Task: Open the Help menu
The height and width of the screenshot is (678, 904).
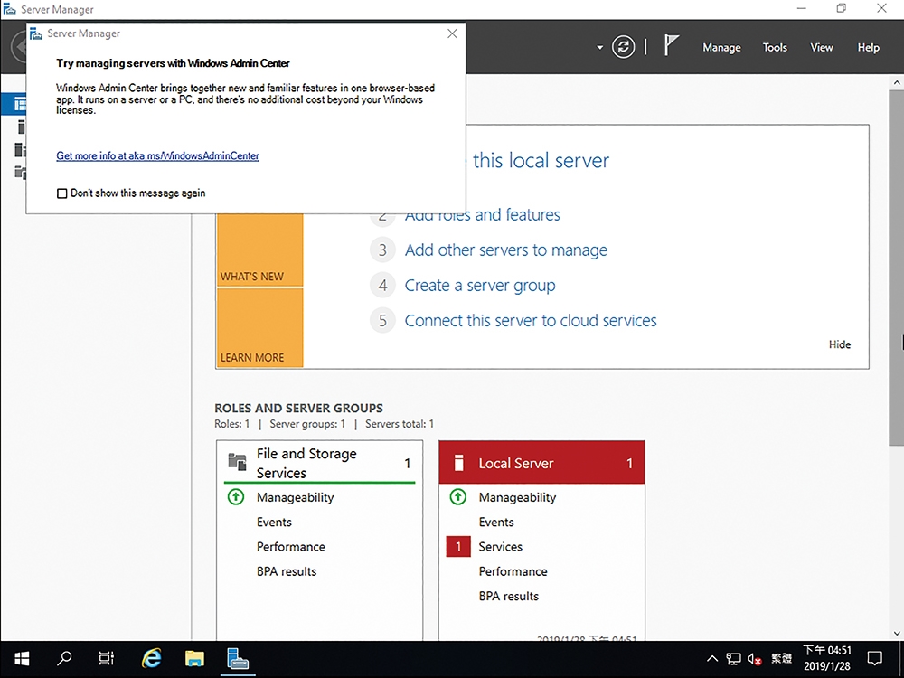Action: pyautogui.click(x=868, y=47)
